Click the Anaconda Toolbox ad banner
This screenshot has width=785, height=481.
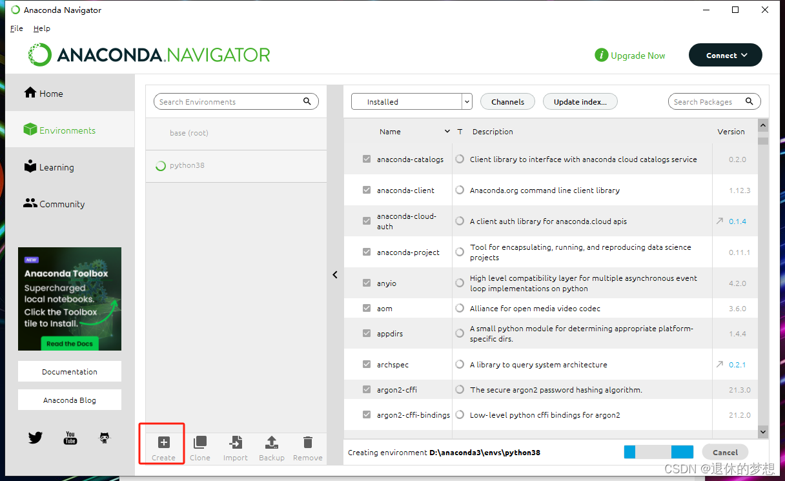point(70,299)
